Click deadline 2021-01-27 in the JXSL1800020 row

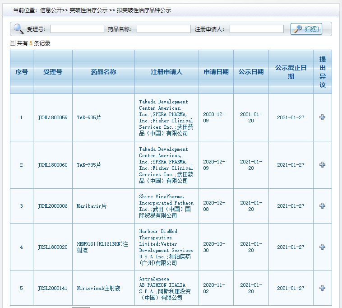click(291, 247)
